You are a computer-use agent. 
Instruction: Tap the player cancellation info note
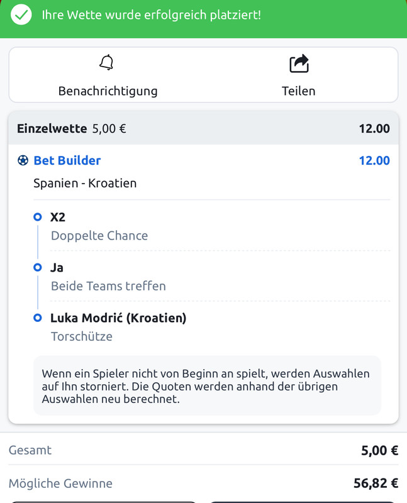click(x=207, y=386)
